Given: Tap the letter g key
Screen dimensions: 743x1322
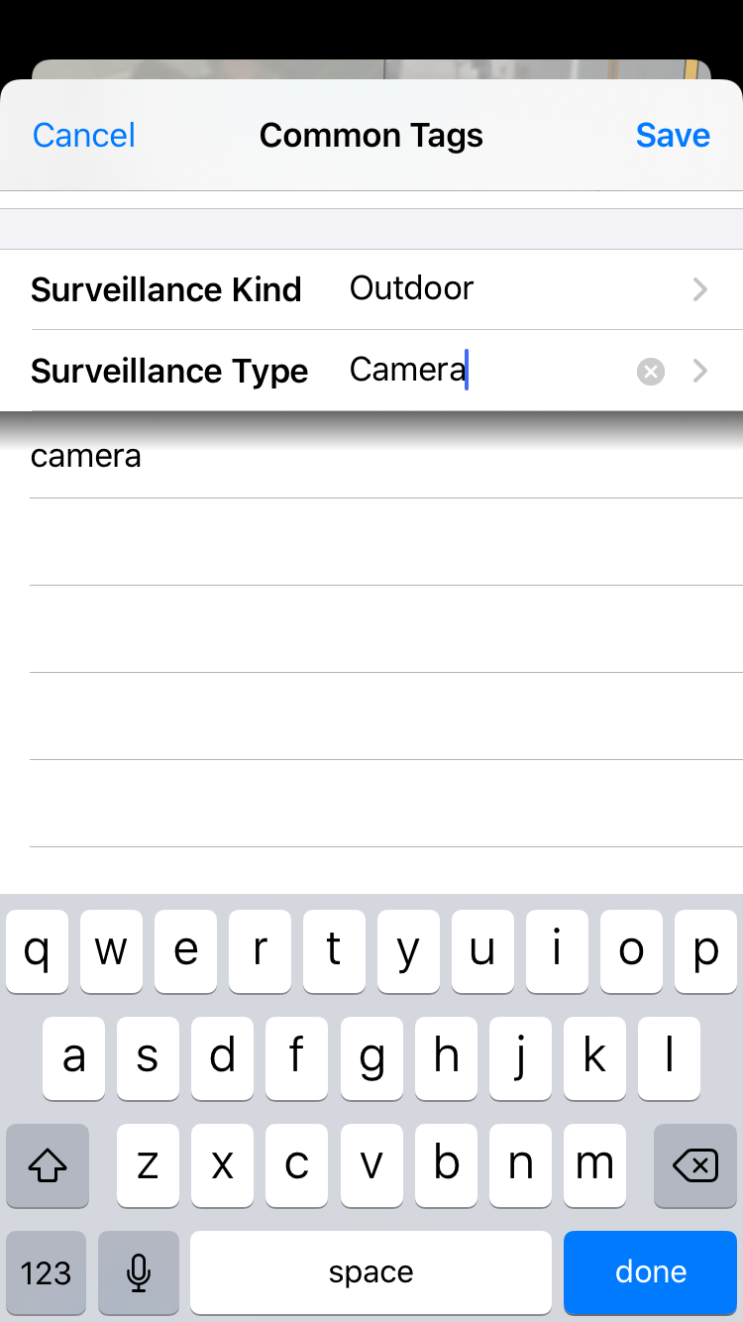Looking at the screenshot, I should coord(371,1058).
